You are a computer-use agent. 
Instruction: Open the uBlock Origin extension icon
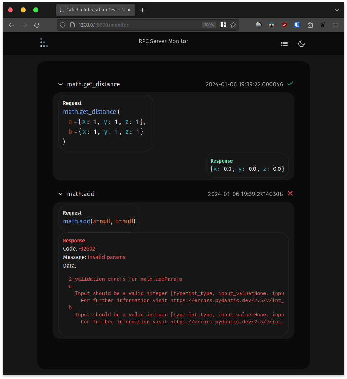[x=284, y=25]
